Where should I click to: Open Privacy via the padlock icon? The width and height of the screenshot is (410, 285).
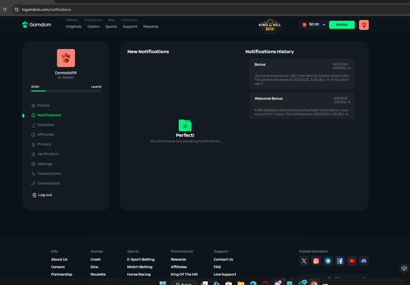pyautogui.click(x=33, y=144)
